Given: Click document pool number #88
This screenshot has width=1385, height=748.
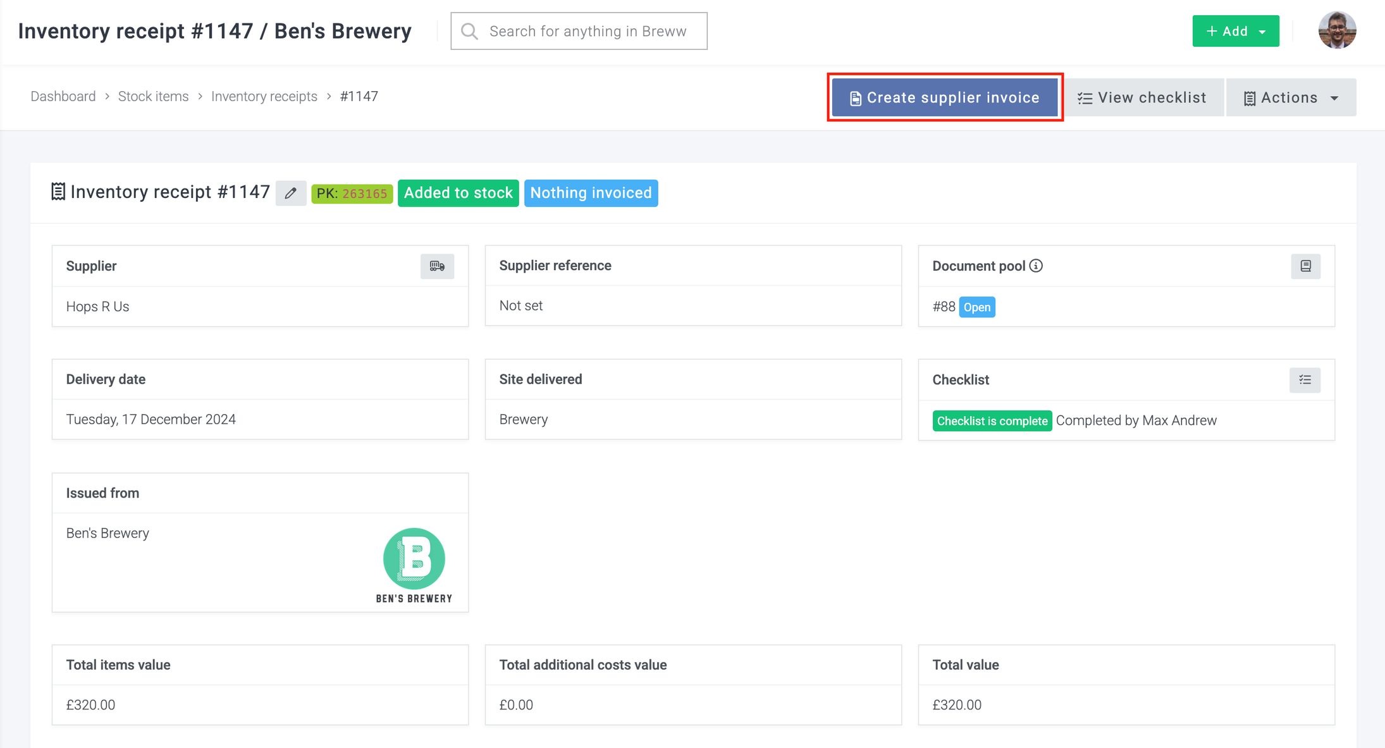Looking at the screenshot, I should [x=944, y=307].
